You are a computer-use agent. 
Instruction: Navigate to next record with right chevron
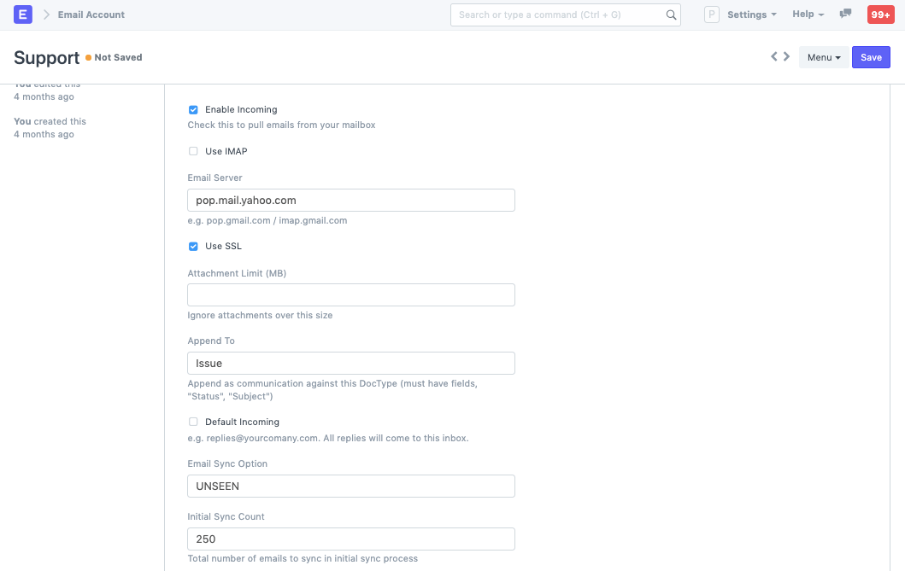pyautogui.click(x=786, y=55)
